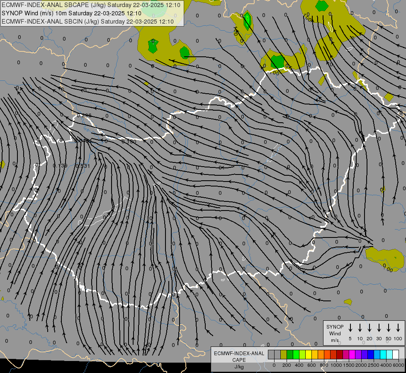406x373 pixels.
Task: Click the 0.139 value on the map
Action: 60,166
